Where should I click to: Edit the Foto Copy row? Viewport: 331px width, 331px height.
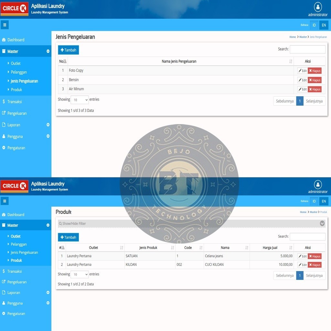tap(303, 71)
